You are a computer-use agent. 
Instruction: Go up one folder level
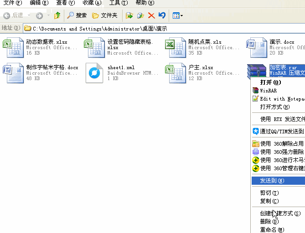pyautogui.click(x=57, y=15)
